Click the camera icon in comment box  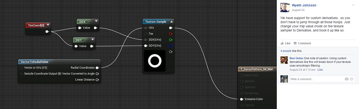point(347,79)
